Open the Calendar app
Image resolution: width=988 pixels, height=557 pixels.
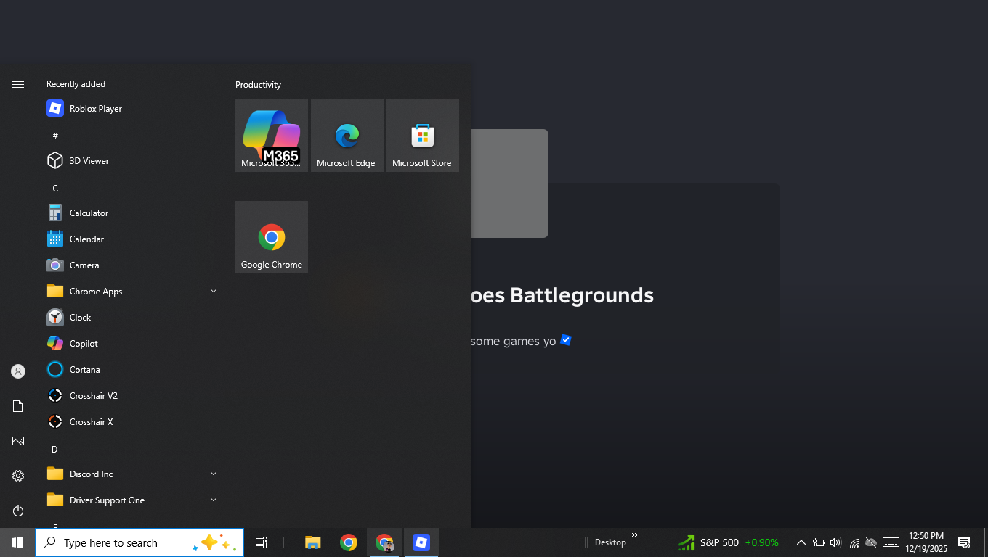pos(131,239)
